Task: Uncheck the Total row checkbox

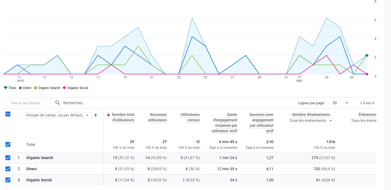Action: [8, 144]
